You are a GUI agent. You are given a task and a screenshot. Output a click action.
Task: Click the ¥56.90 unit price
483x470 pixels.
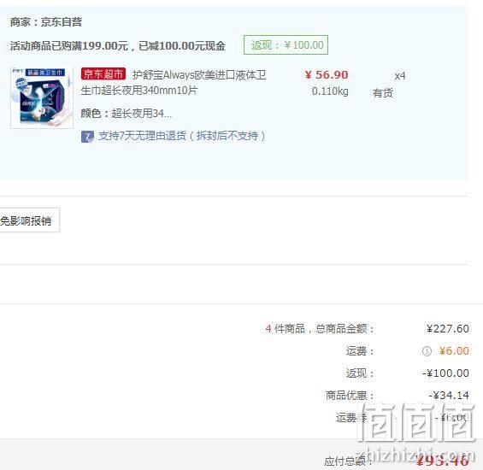[327, 74]
